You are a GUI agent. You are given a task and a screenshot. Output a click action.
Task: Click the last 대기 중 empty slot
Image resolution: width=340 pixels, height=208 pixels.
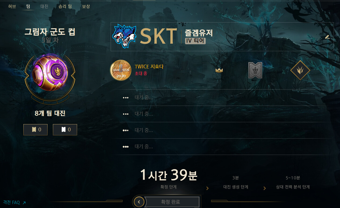(x=222, y=147)
